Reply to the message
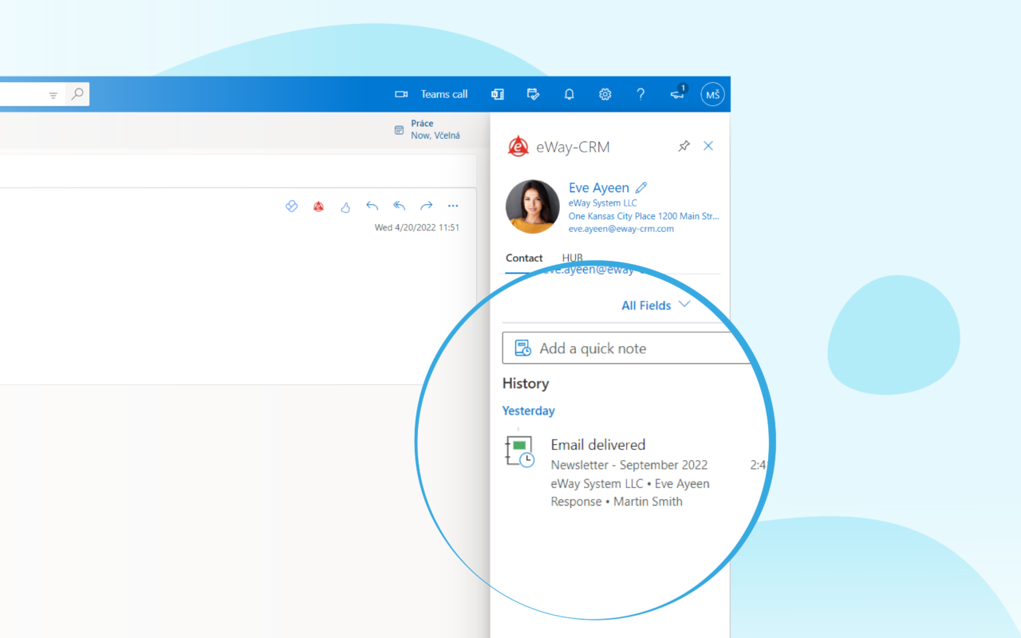The height and width of the screenshot is (638, 1021). (372, 206)
